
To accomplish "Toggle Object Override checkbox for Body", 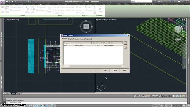I will pyautogui.click(x=98, y=45).
